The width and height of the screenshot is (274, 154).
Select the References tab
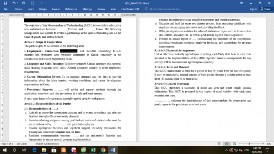pos(71,9)
